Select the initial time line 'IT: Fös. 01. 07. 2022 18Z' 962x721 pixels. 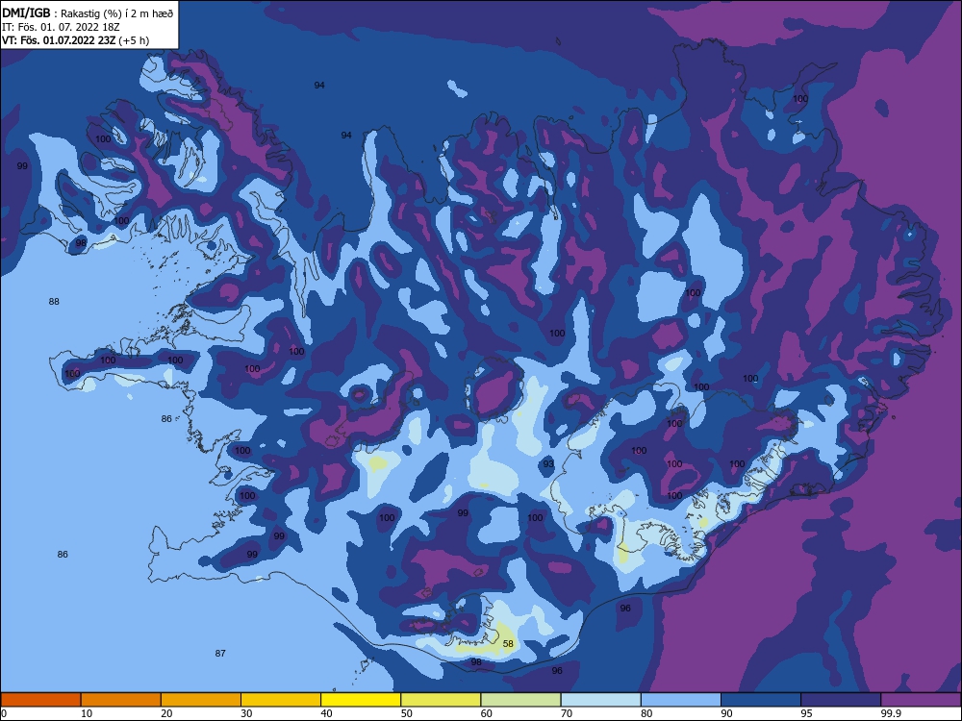pyautogui.click(x=61, y=27)
